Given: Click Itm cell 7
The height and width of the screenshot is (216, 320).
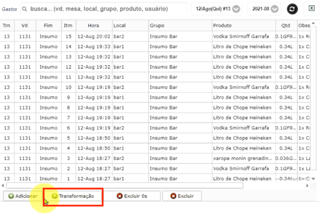Looking at the screenshot, I should pos(69,118).
